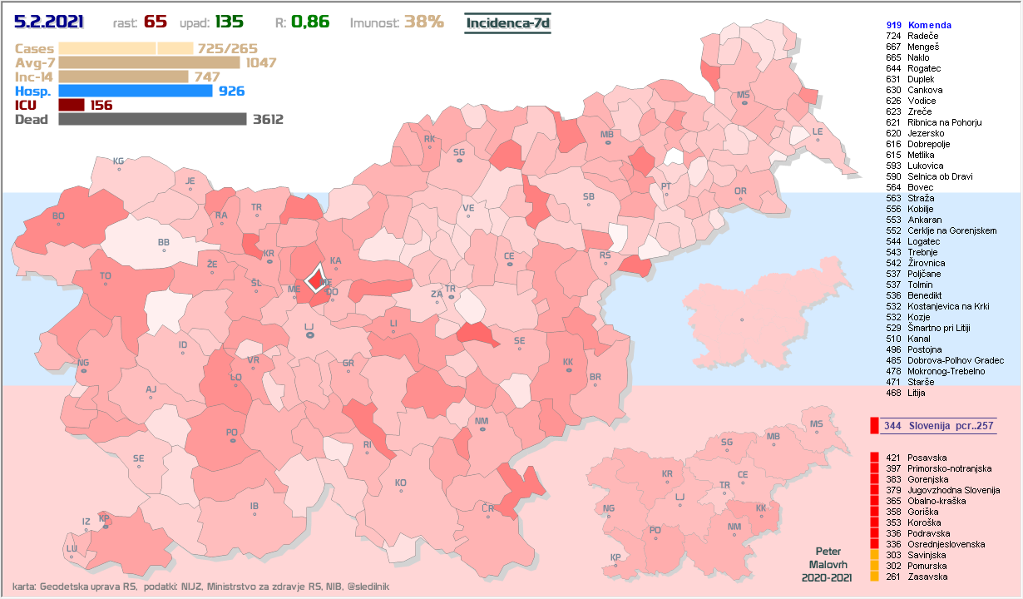Click the Bovec (BO) marker on map

[x=58, y=224]
